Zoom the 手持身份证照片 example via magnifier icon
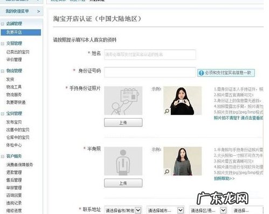 click(x=167, y=111)
